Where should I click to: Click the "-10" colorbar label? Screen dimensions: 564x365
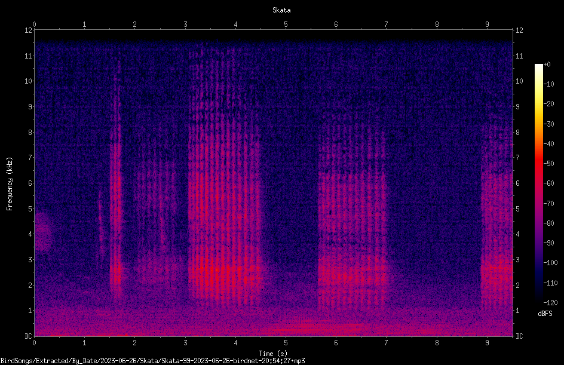(548, 84)
